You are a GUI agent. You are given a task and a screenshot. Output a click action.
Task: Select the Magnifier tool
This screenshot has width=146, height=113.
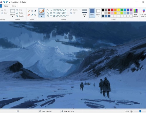pyautogui.click(x=35, y=15)
